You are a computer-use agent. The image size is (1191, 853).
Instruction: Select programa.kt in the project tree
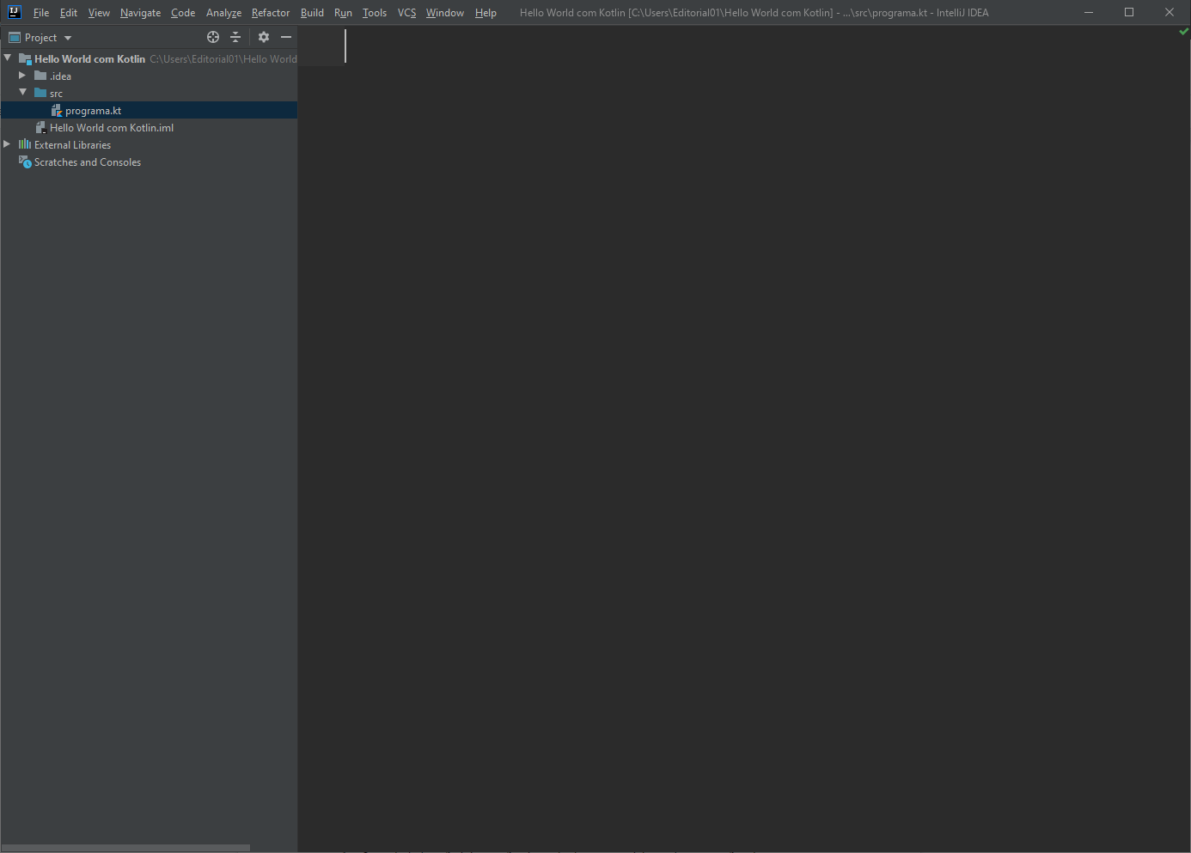93,111
